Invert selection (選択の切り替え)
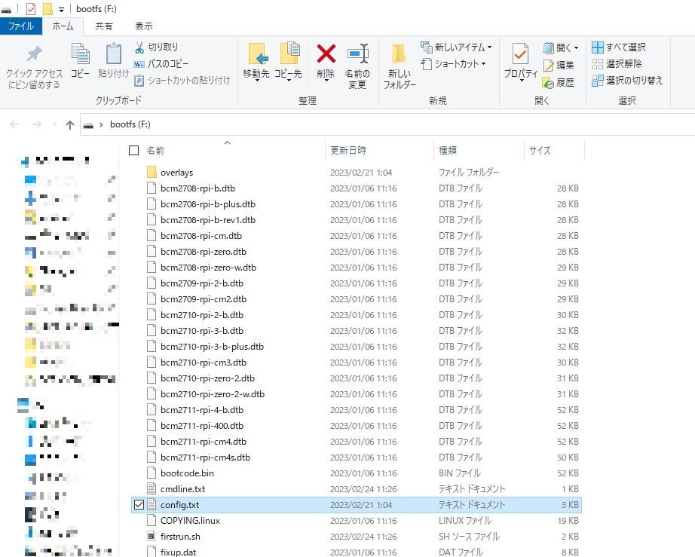695x557 pixels. [627, 80]
